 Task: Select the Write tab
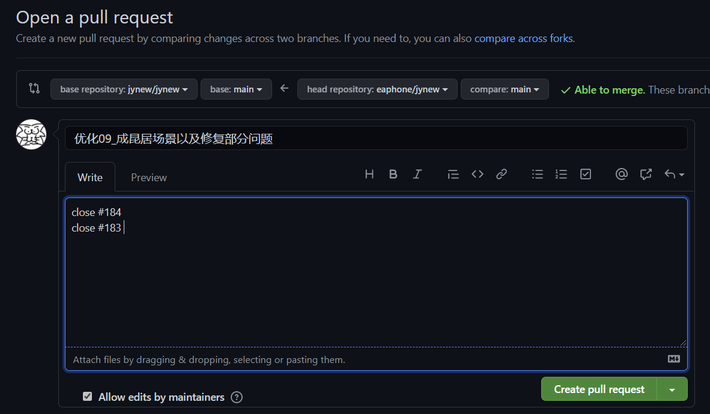click(x=90, y=177)
